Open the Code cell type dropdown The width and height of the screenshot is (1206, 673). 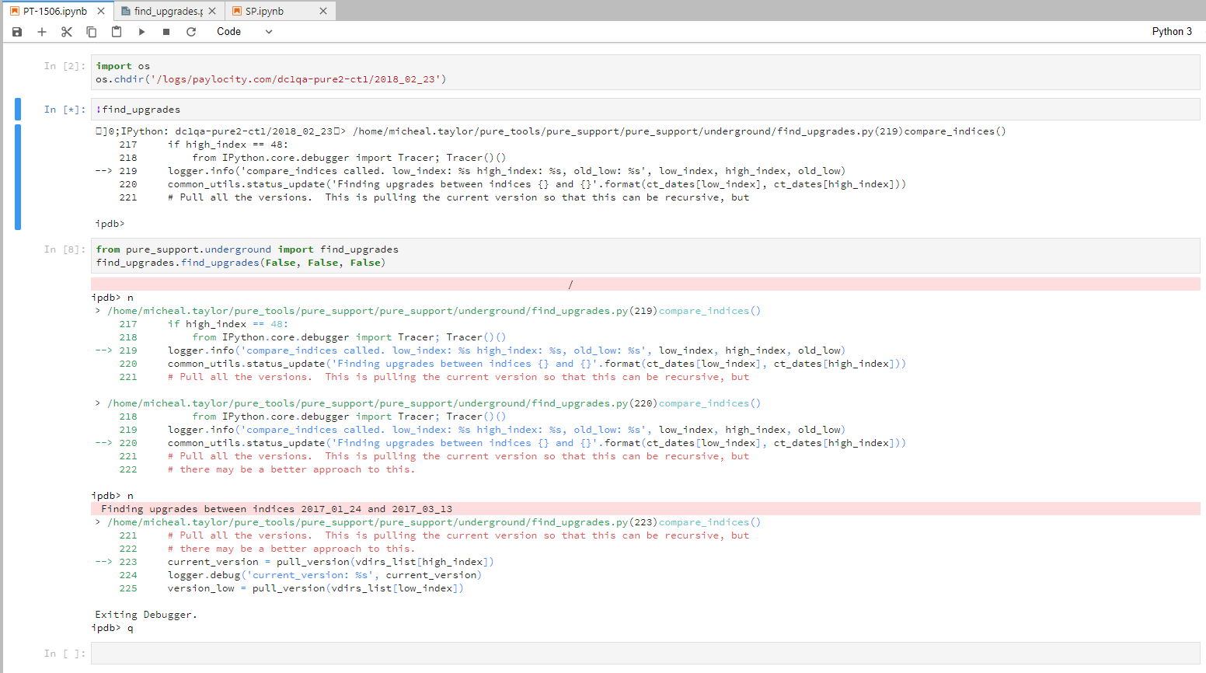[244, 32]
